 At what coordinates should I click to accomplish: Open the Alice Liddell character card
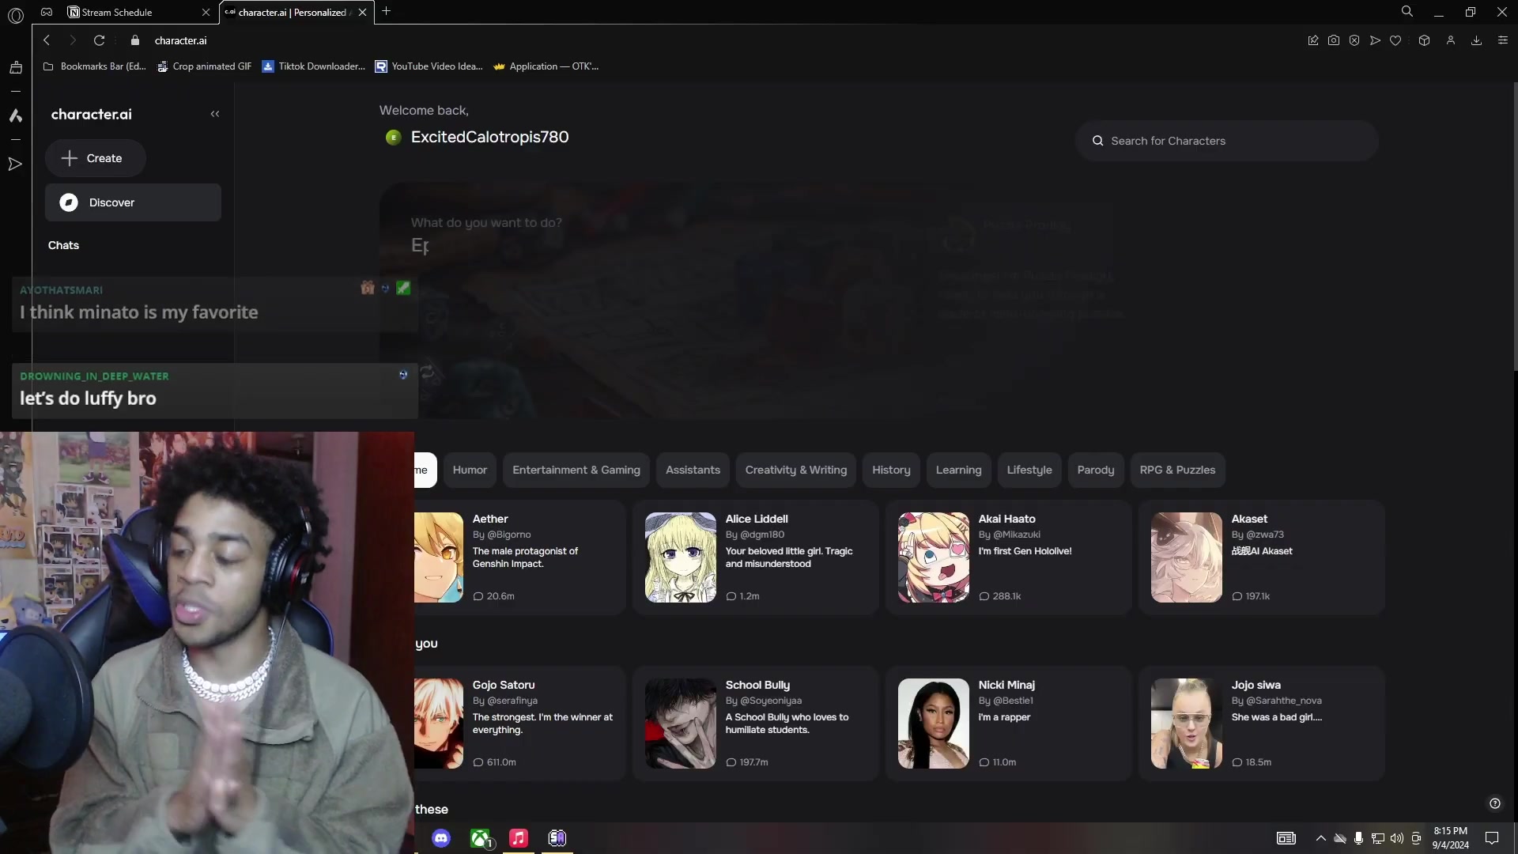click(x=756, y=557)
